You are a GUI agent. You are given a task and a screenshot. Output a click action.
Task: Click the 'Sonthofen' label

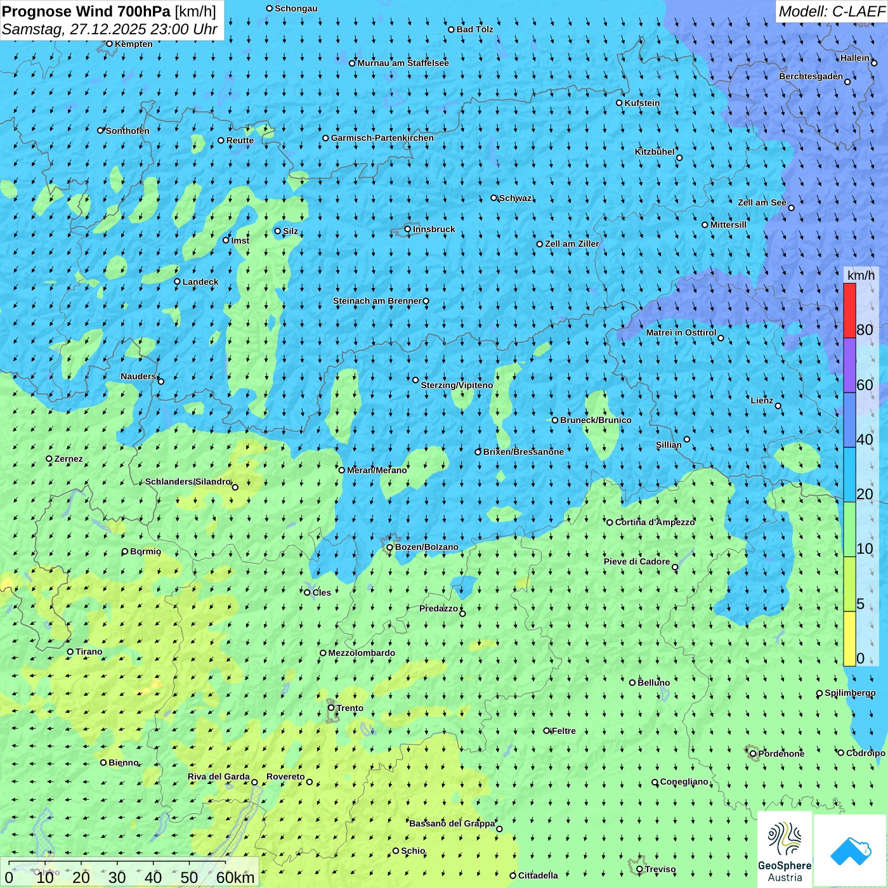click(127, 131)
